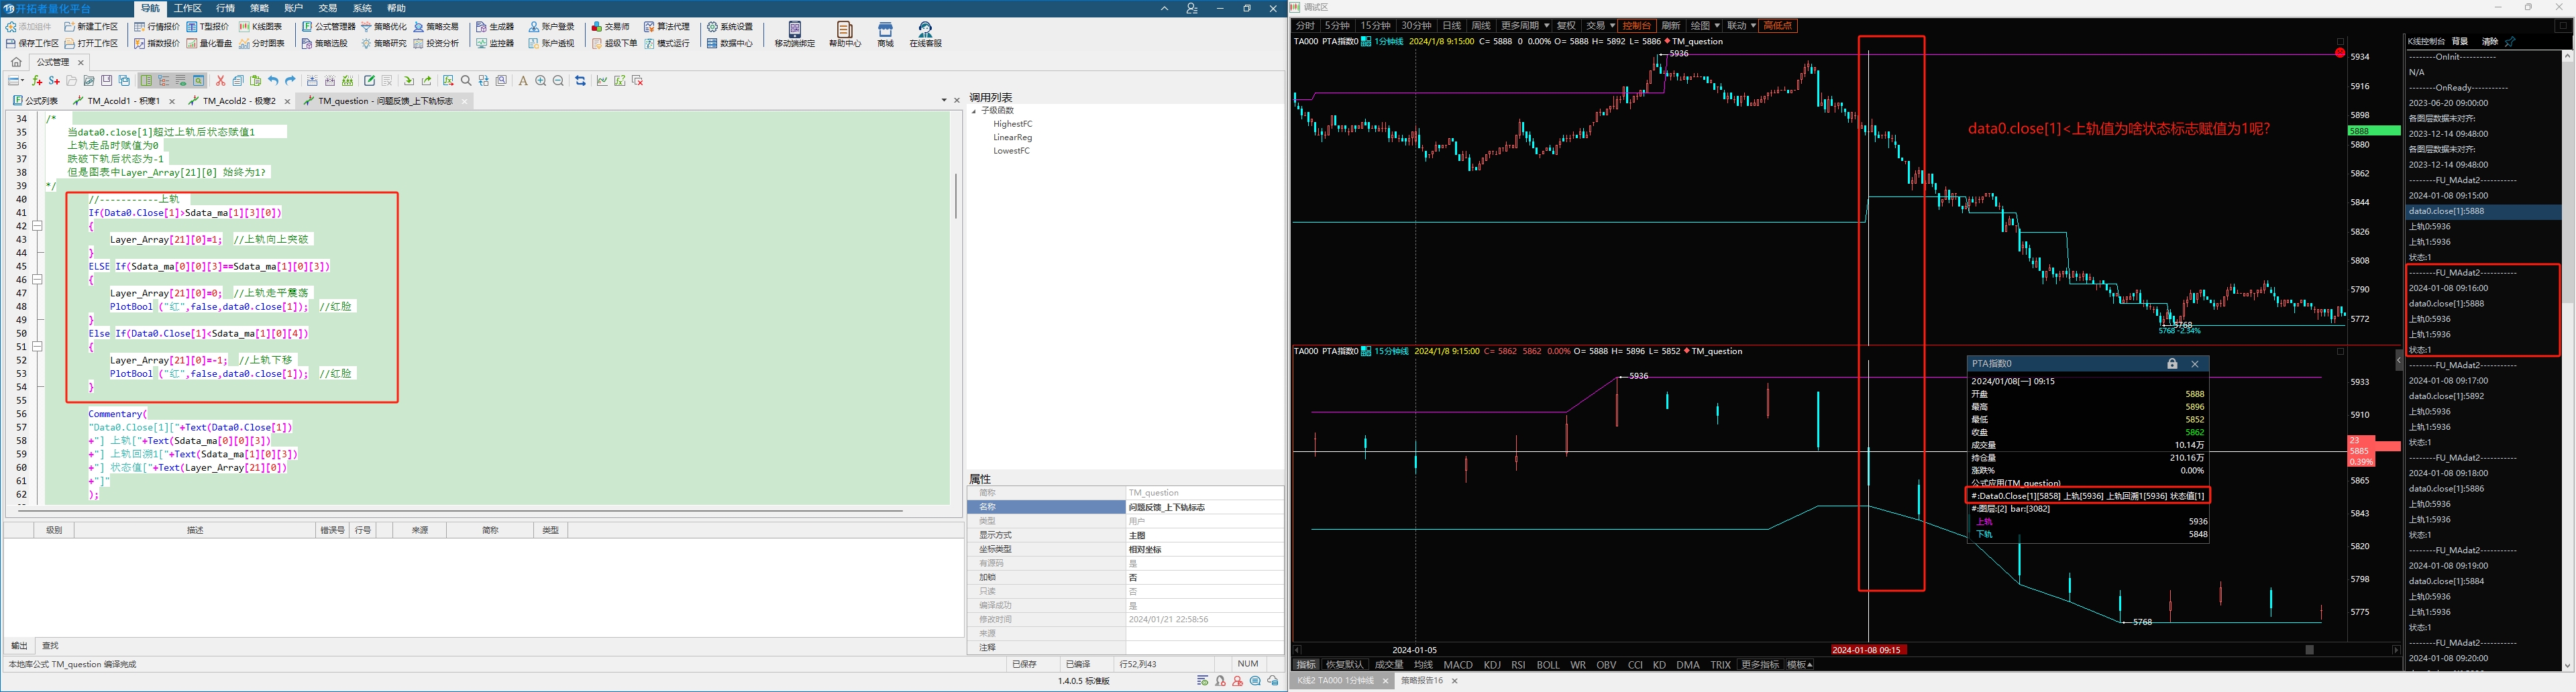The width and height of the screenshot is (2576, 692).
Task: Redo the edit in the formula editor
Action: (290, 81)
